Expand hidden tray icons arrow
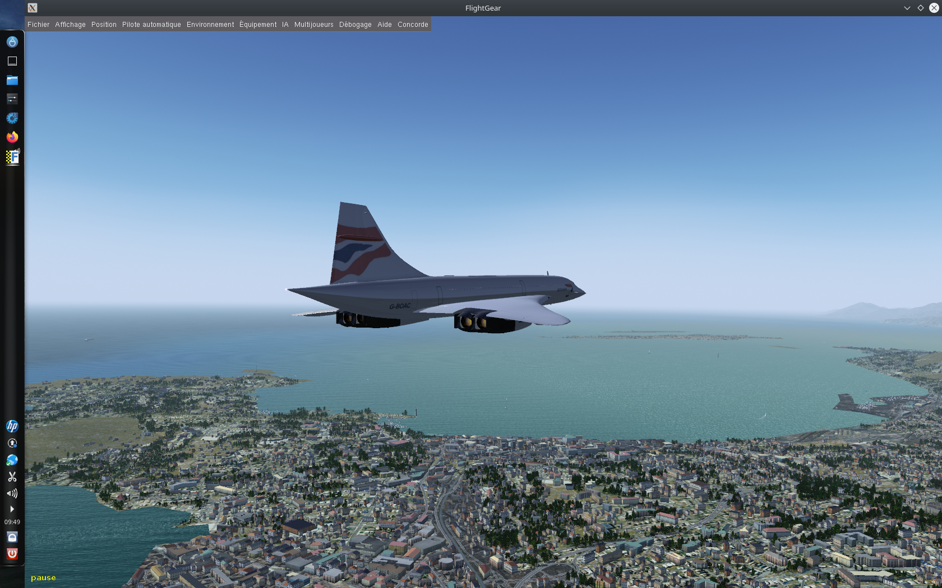The width and height of the screenshot is (942, 588). [12, 509]
